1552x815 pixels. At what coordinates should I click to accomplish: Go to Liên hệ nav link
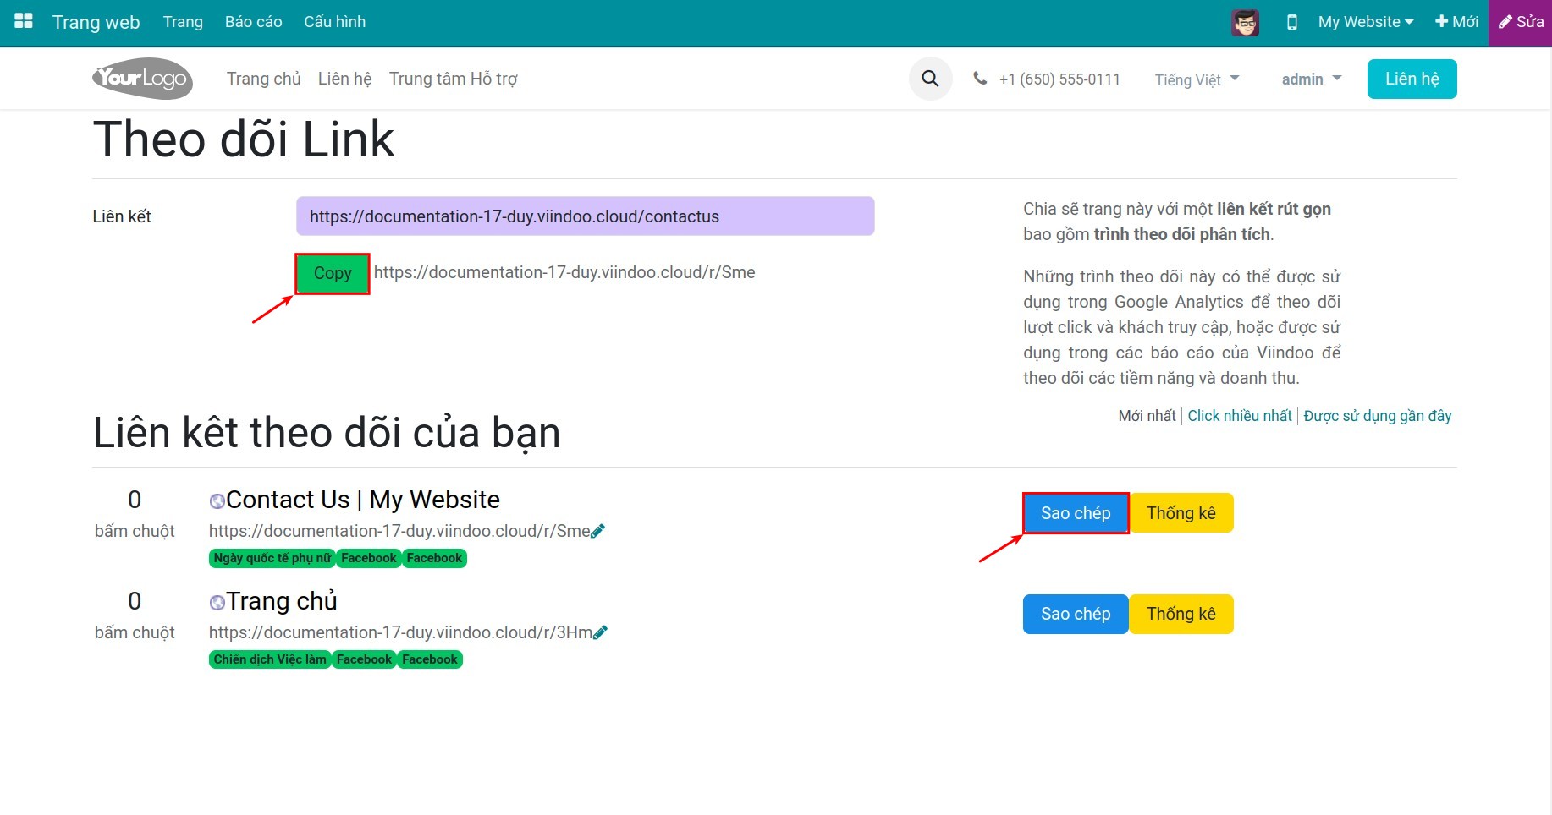pyautogui.click(x=345, y=79)
